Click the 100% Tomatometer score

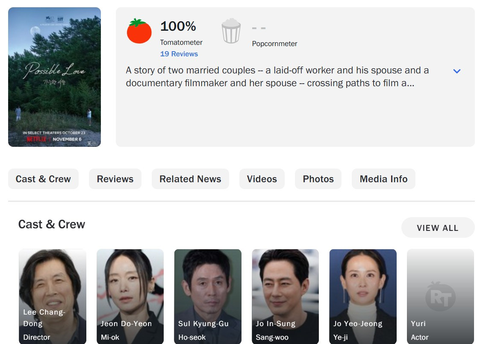pyautogui.click(x=178, y=26)
